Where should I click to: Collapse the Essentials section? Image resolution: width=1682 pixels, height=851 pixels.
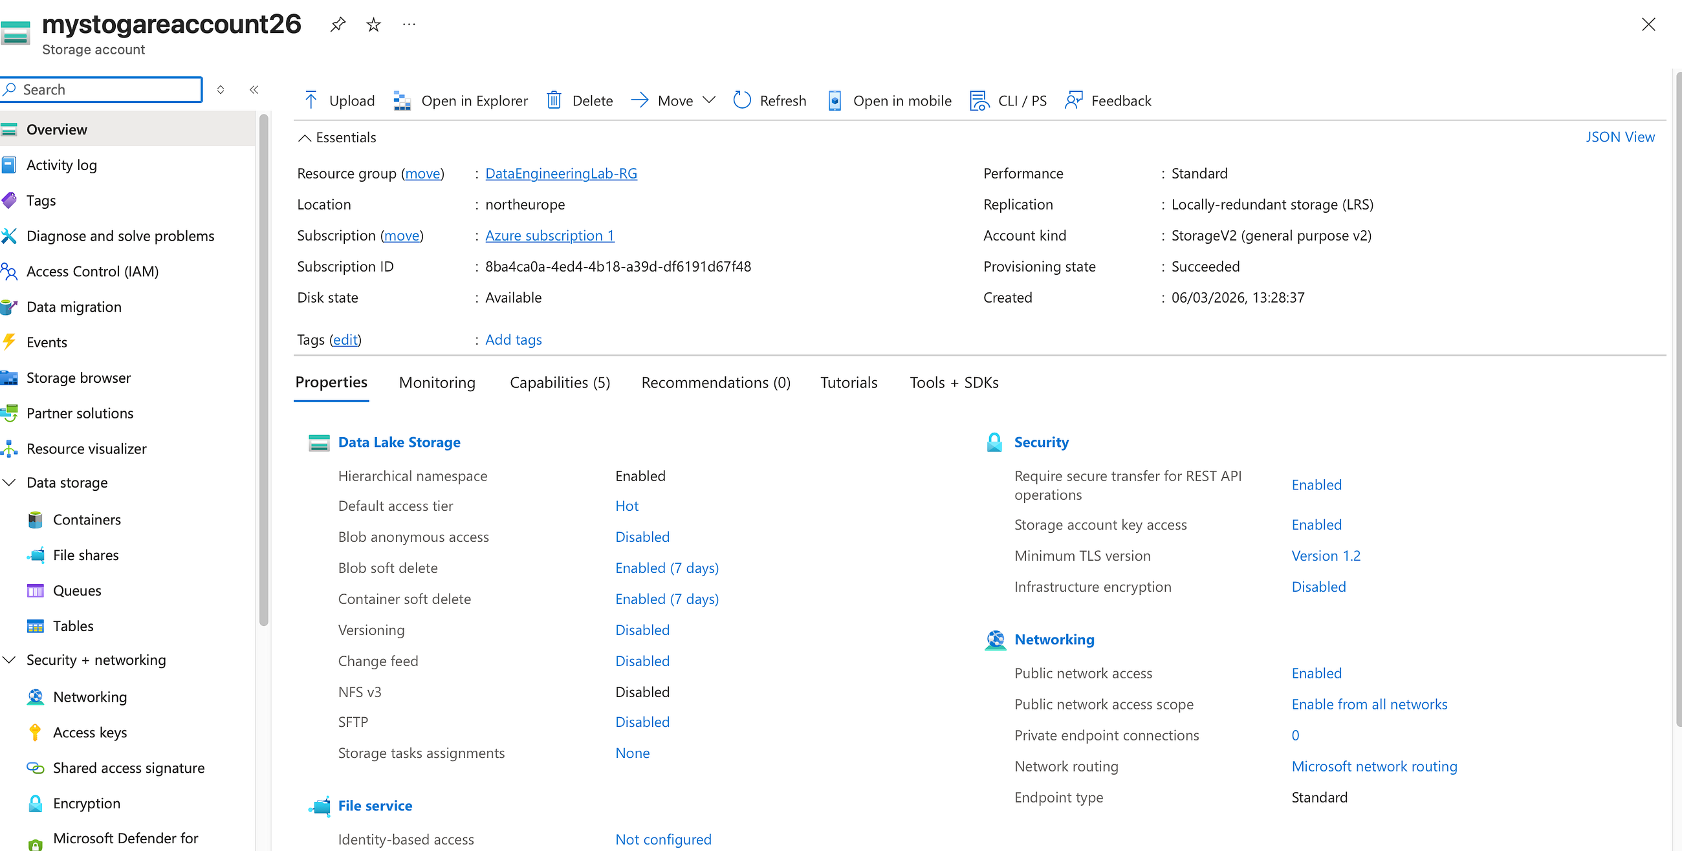pos(304,138)
